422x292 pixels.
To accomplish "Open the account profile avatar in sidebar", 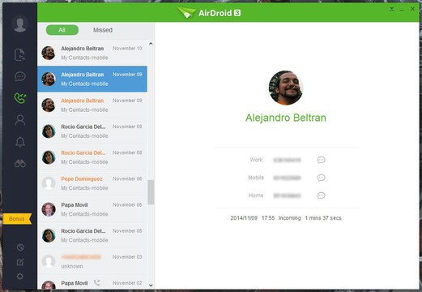I will pyautogui.click(x=20, y=24).
